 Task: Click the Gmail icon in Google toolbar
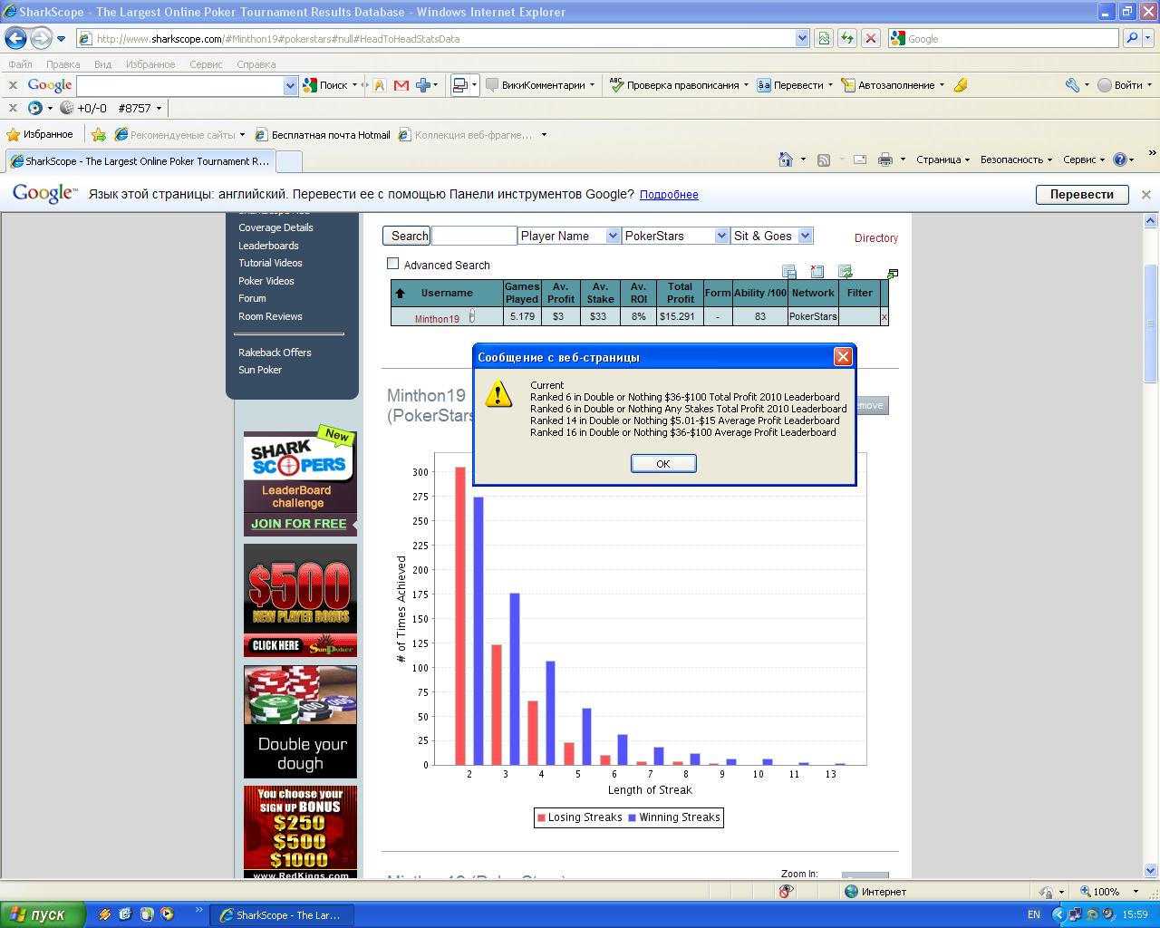click(401, 85)
